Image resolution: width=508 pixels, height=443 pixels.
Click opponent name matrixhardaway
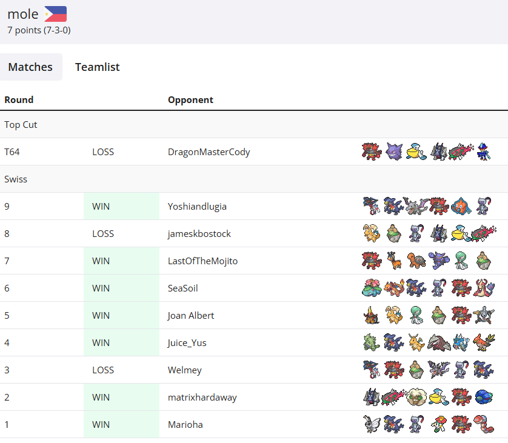[x=202, y=397]
